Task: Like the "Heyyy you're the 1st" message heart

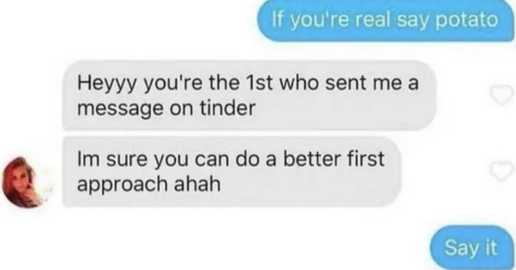Action: click(502, 95)
